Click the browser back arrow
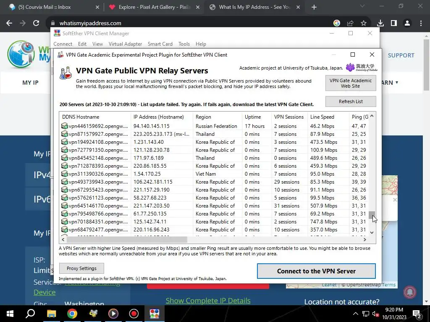430x322 pixels. (9, 23)
